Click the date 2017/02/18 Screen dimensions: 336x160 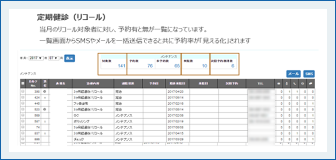pos(175,103)
